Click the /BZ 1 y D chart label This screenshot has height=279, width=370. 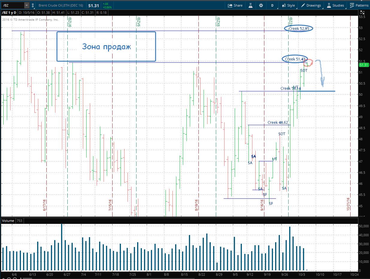9,13
